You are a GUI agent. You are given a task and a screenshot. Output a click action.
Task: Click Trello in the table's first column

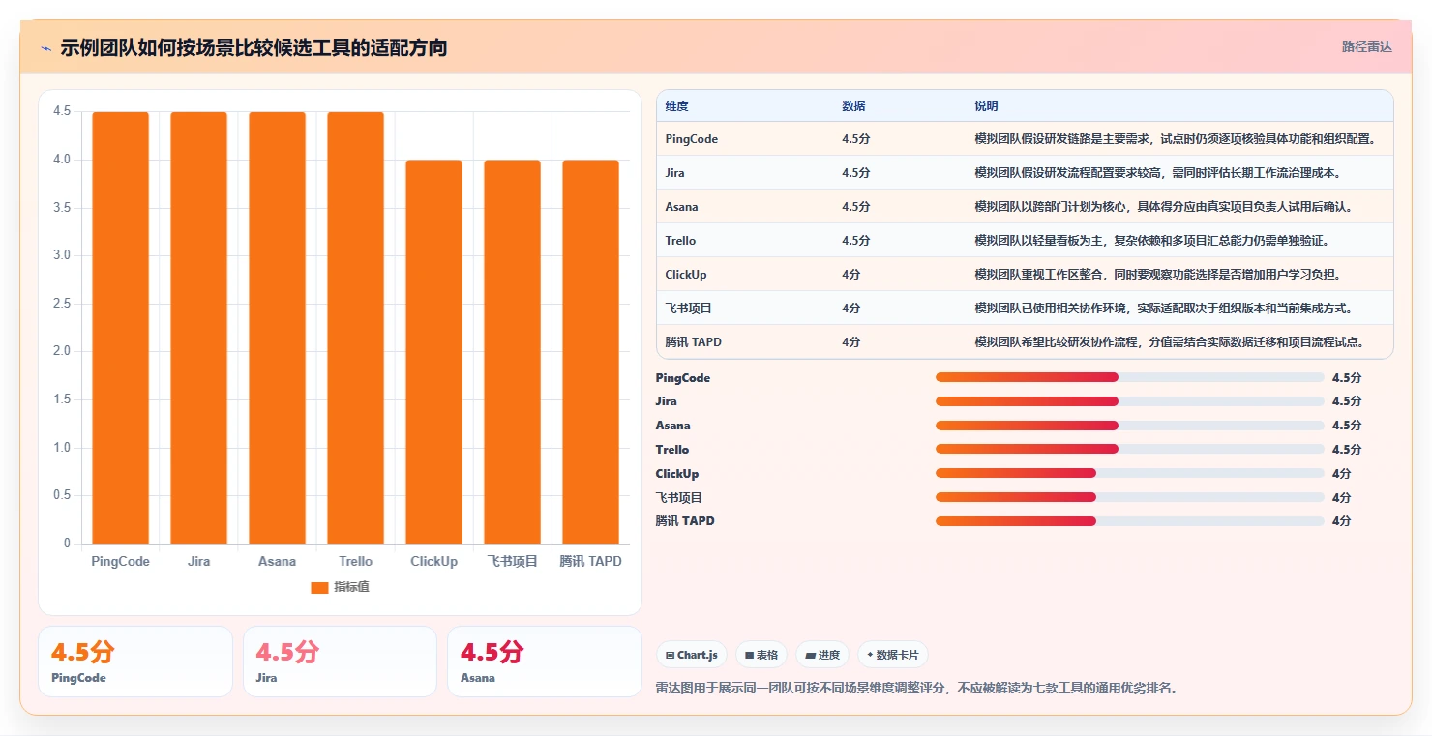680,241
